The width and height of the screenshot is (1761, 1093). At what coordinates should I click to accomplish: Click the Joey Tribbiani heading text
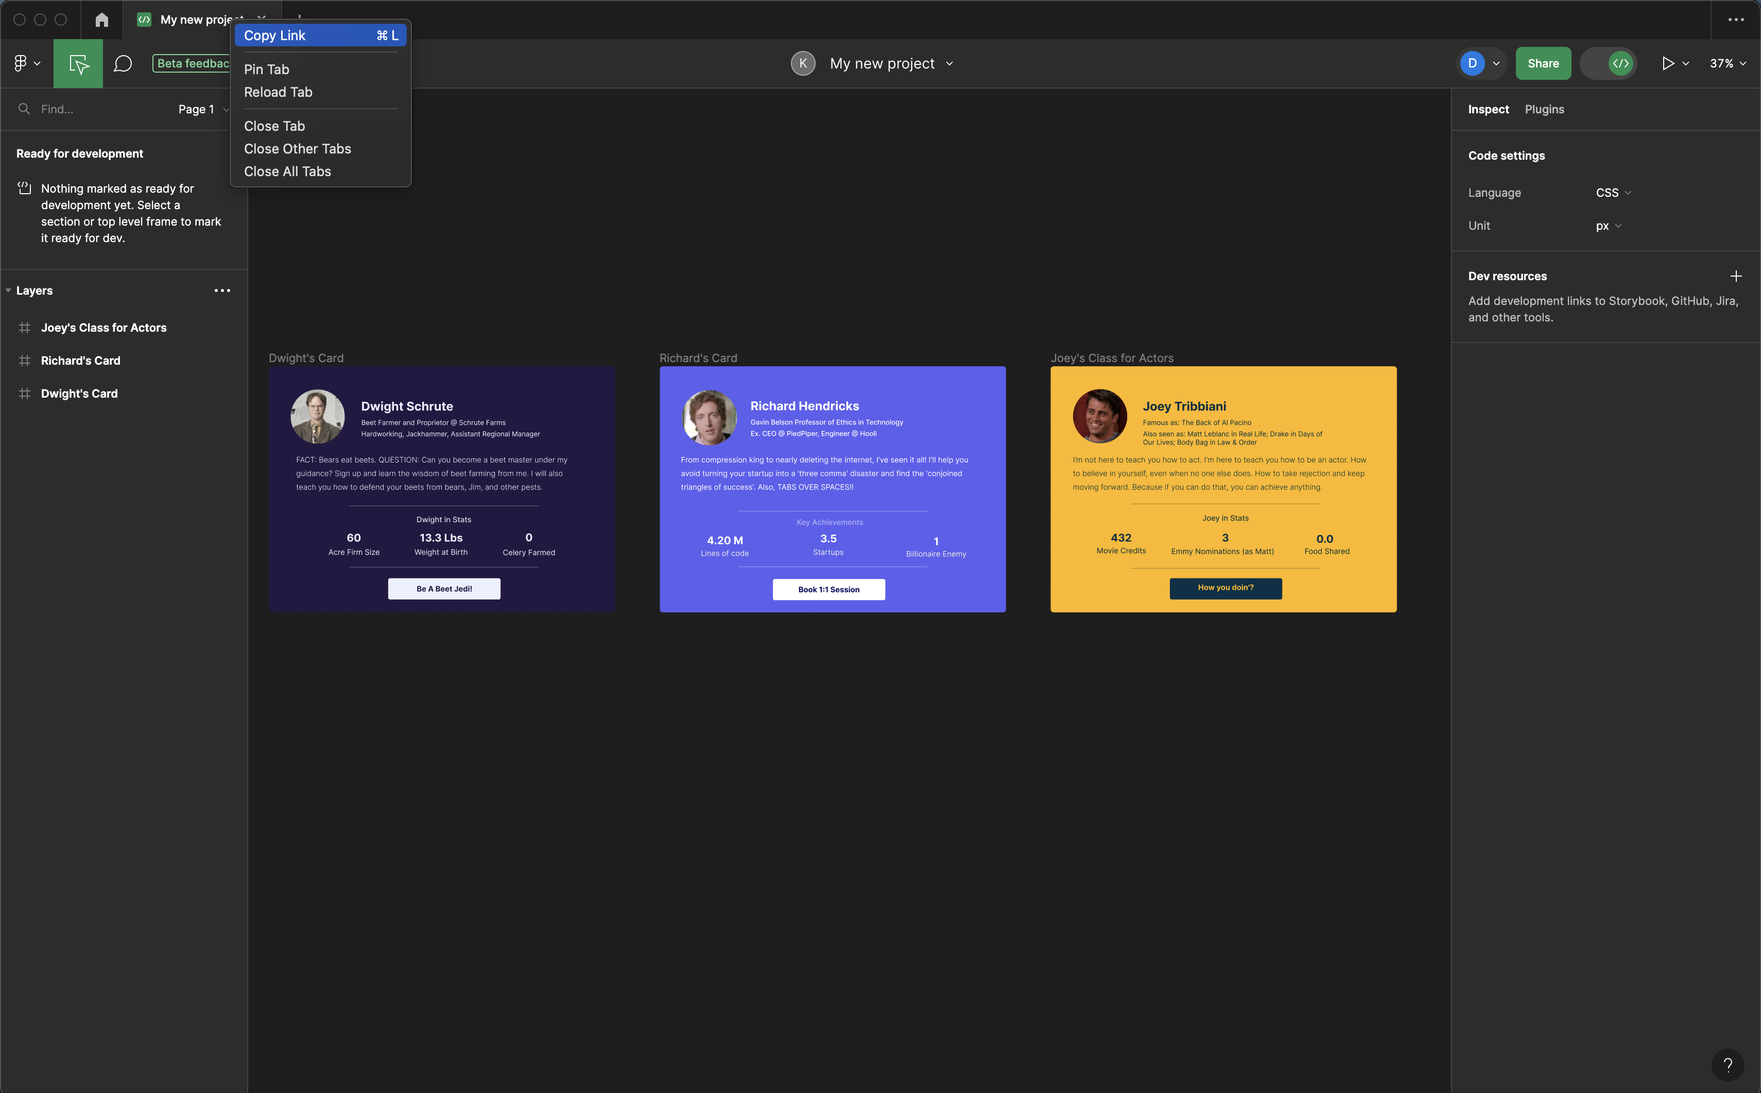pyautogui.click(x=1184, y=406)
